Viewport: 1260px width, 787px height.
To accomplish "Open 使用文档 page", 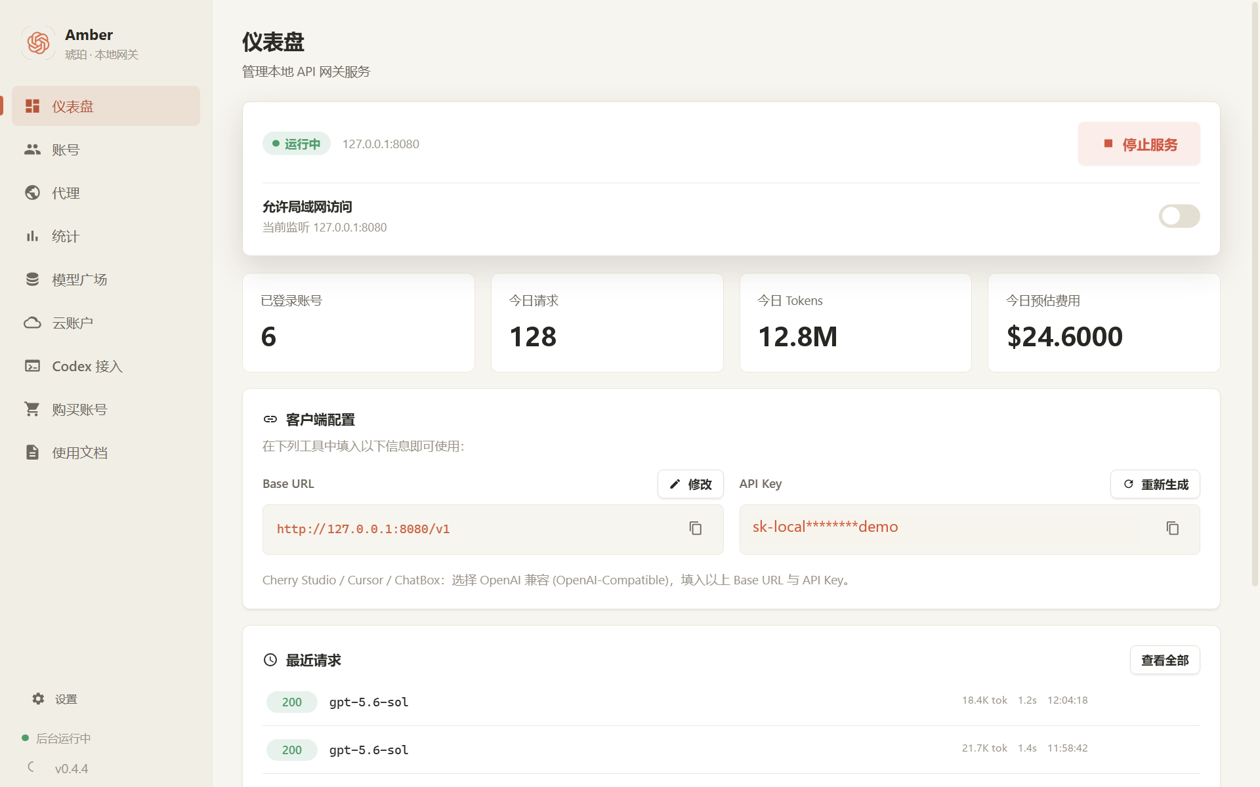I will (106, 453).
